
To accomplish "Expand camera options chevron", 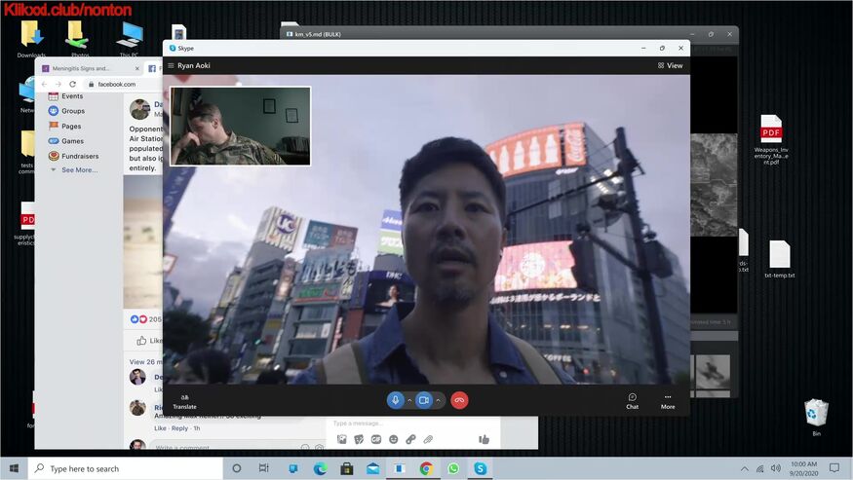I will click(x=439, y=400).
